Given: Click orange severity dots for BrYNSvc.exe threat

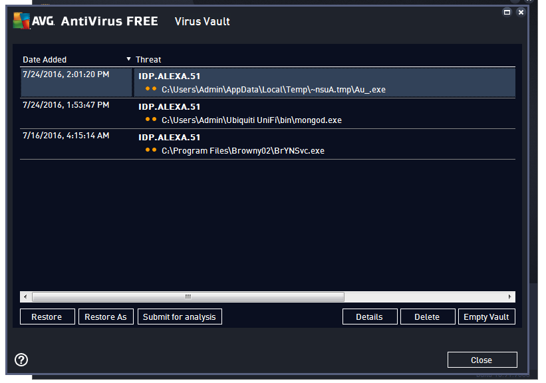Looking at the screenshot, I should click(x=151, y=150).
